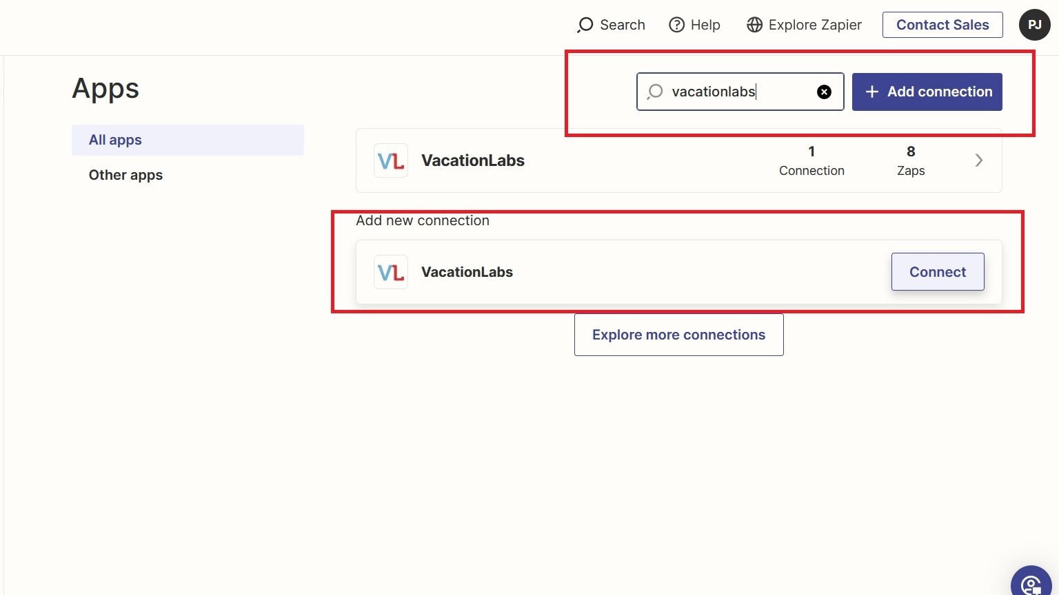
Task: View the 1 Connection count for VacationLabs
Action: click(811, 160)
